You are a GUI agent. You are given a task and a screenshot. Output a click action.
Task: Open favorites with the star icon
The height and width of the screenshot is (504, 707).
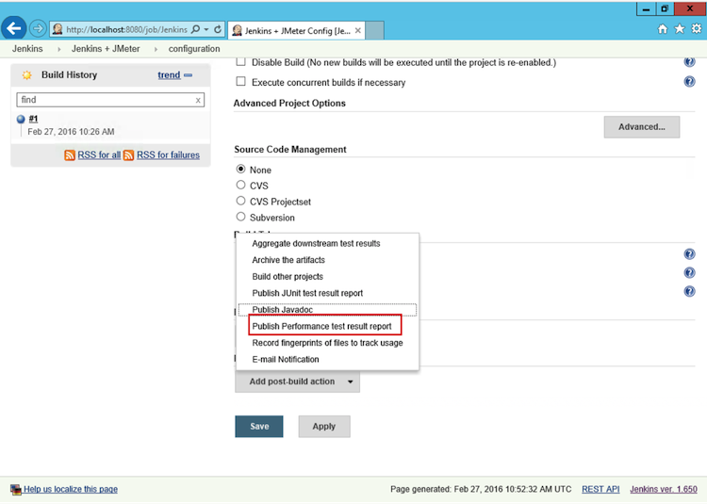[x=680, y=29]
